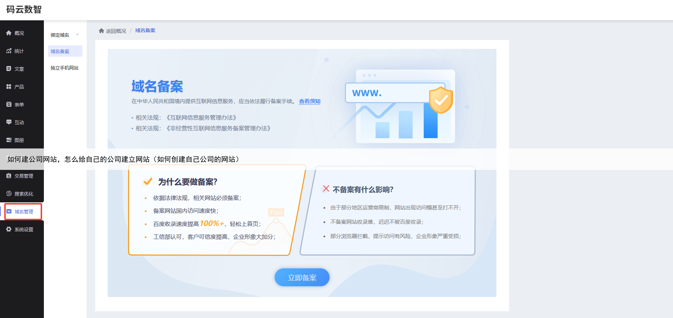Open the 图册 album icon
673x318 pixels.
click(x=9, y=140)
